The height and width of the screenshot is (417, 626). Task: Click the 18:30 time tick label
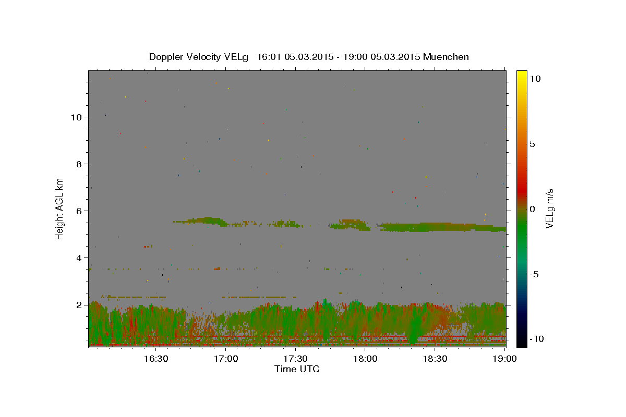(435, 359)
